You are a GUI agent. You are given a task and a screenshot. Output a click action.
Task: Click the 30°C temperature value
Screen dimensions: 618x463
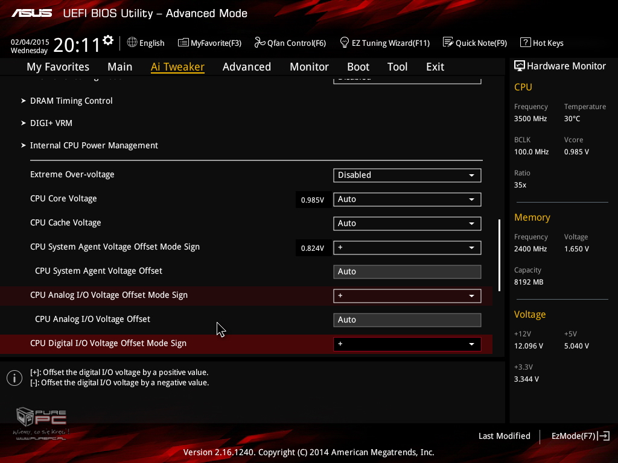(572, 119)
